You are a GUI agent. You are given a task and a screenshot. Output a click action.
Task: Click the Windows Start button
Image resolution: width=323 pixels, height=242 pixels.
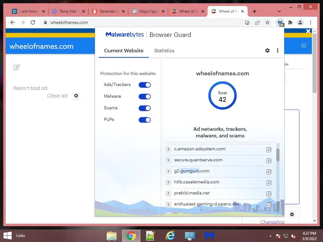pyautogui.click(x=8, y=236)
